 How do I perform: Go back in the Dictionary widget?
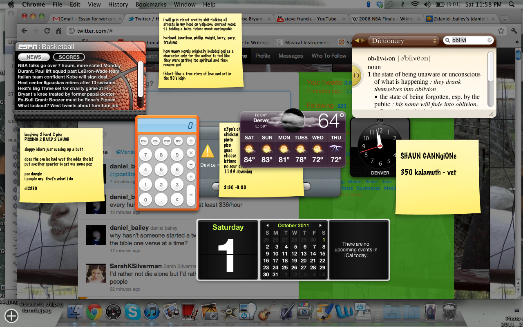click(357, 40)
